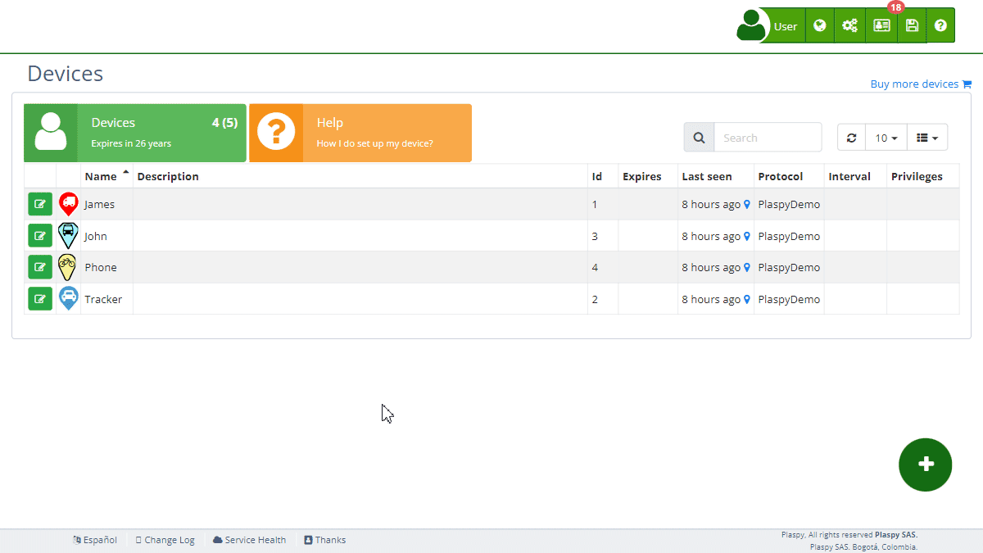Image resolution: width=983 pixels, height=553 pixels.
Task: Click the refresh table button
Action: pyautogui.click(x=851, y=138)
